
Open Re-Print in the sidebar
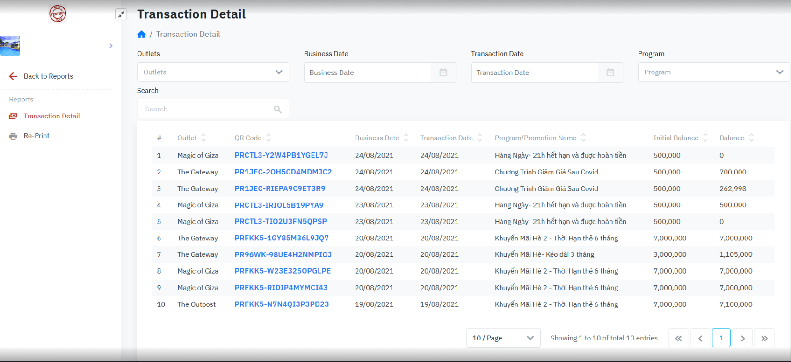pyautogui.click(x=36, y=136)
